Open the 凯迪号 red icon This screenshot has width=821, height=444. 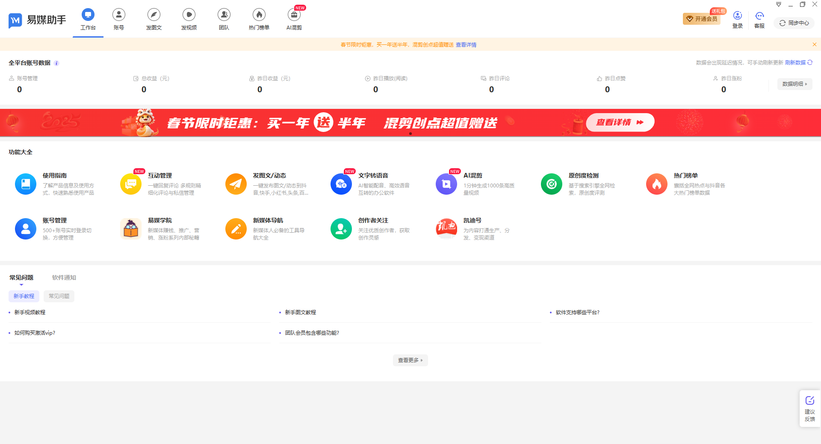[x=446, y=229]
